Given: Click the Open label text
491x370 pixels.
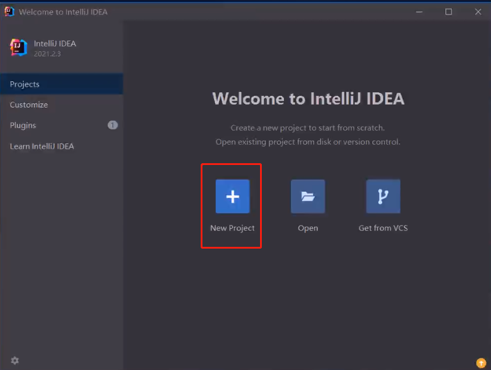Looking at the screenshot, I should tap(308, 228).
